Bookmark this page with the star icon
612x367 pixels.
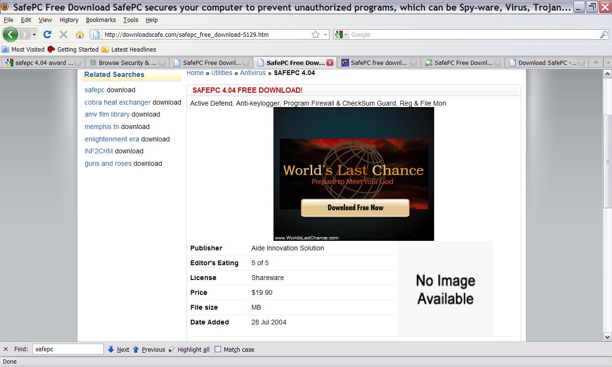316,34
